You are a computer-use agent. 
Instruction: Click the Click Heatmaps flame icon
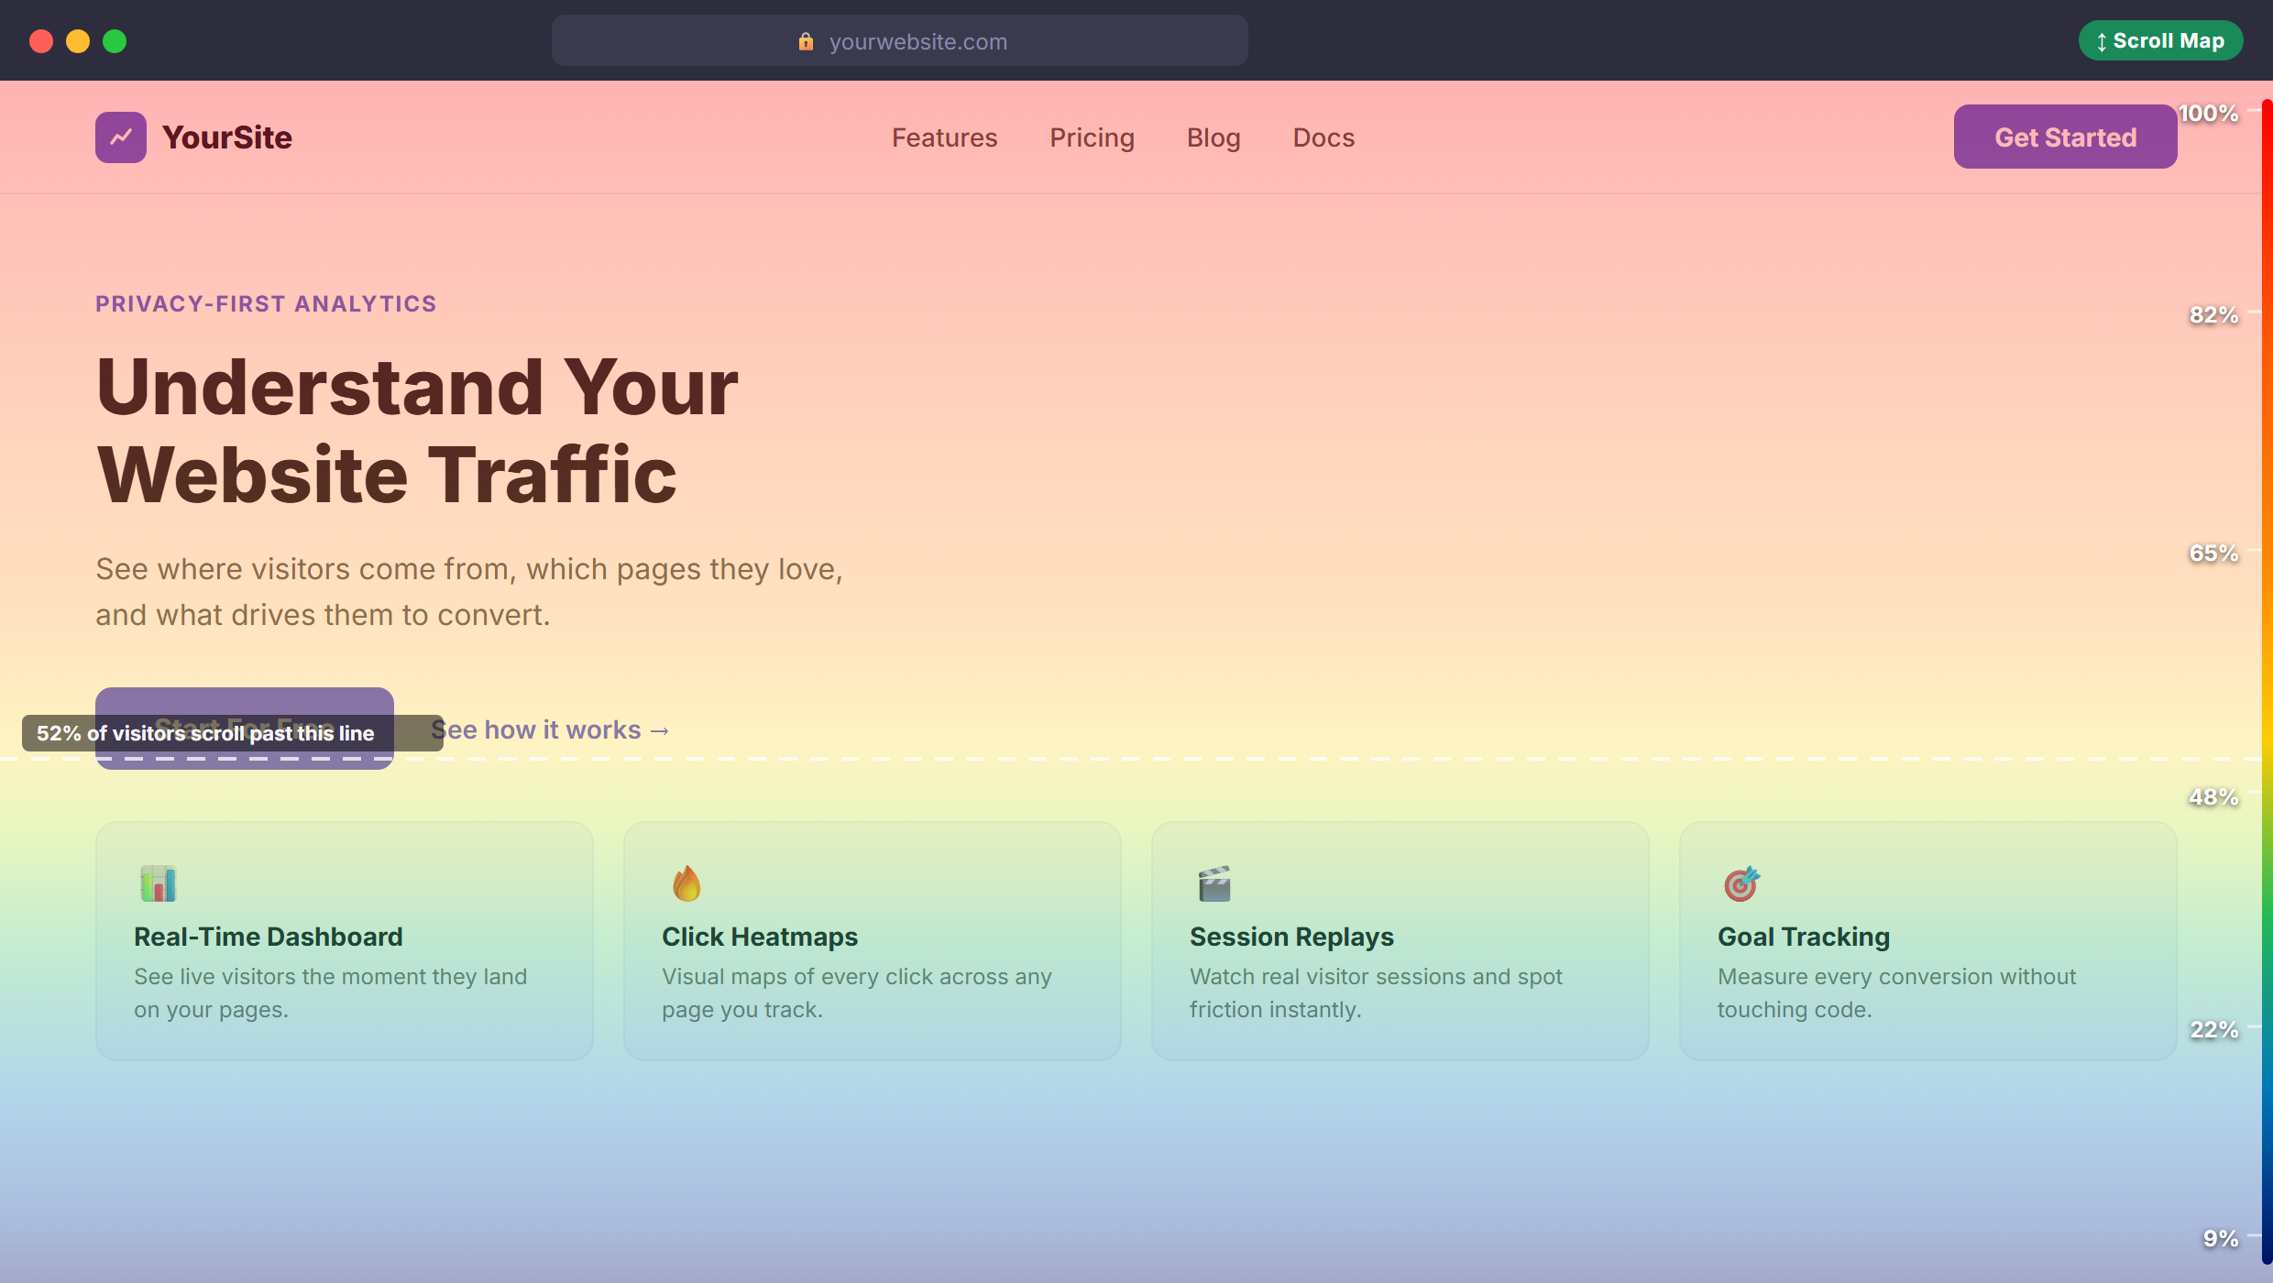click(686, 883)
